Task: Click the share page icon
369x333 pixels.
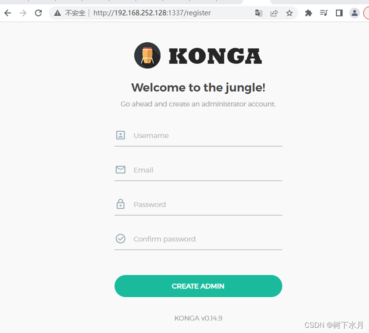Action: coord(274,13)
